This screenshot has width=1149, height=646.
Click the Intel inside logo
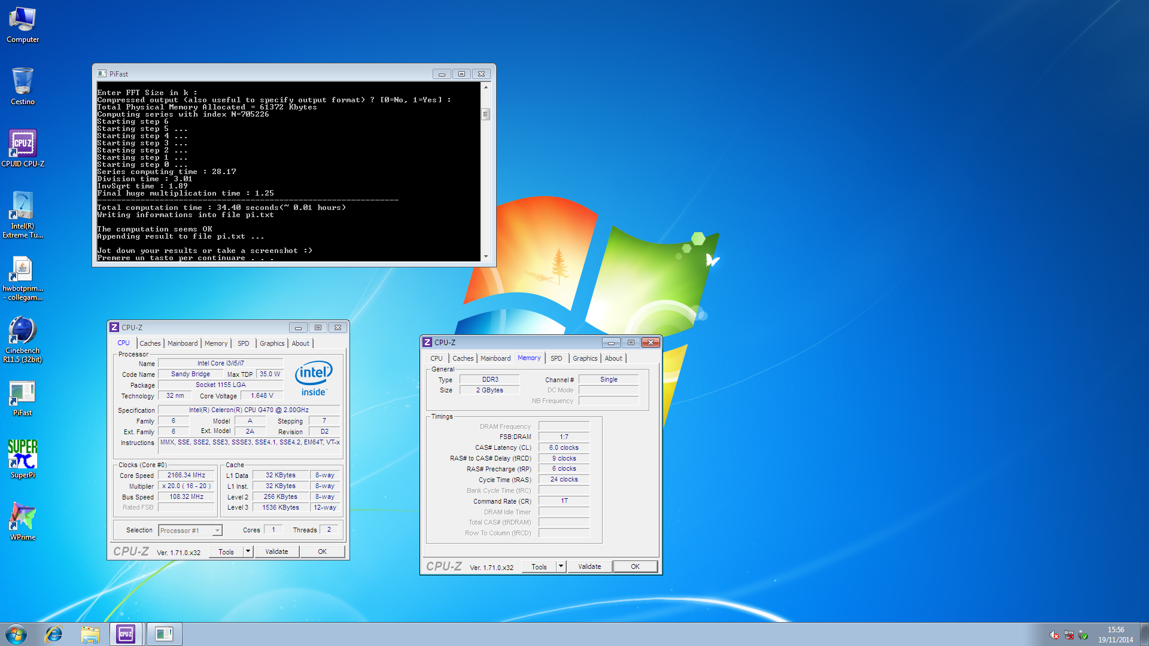click(x=314, y=378)
